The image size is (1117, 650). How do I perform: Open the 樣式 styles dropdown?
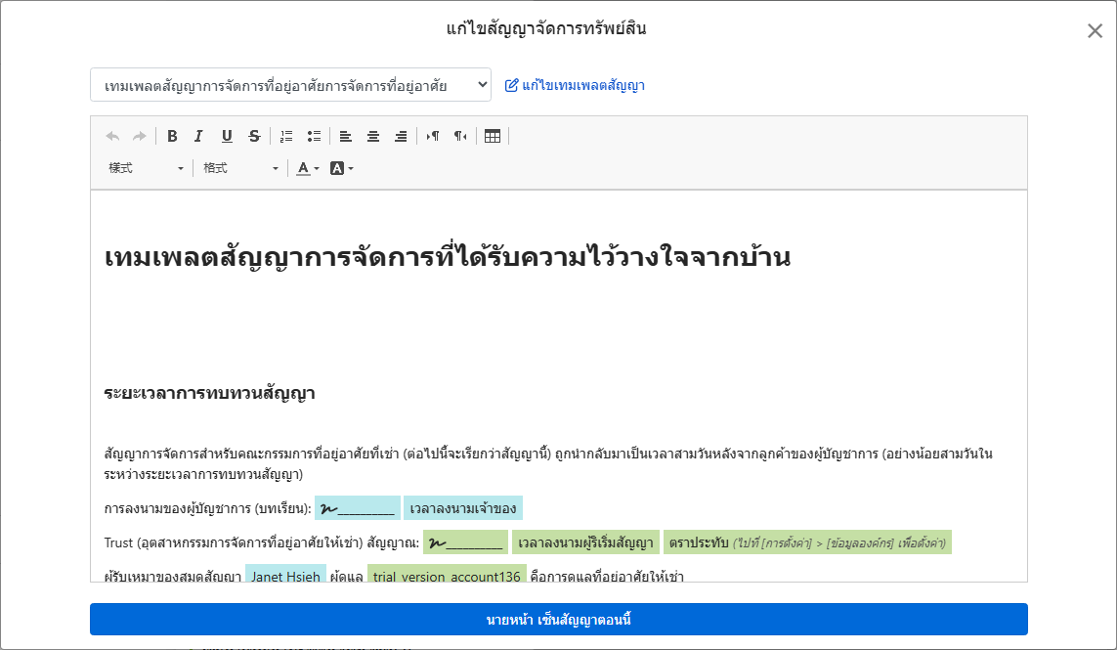(146, 168)
